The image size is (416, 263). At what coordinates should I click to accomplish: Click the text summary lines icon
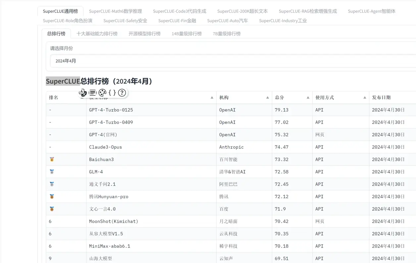coord(93,93)
